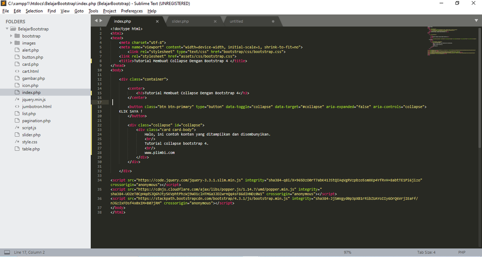Image resolution: width=482 pixels, height=257 pixels.
Task: Click the bootstrap folder icon
Action: click(17, 36)
